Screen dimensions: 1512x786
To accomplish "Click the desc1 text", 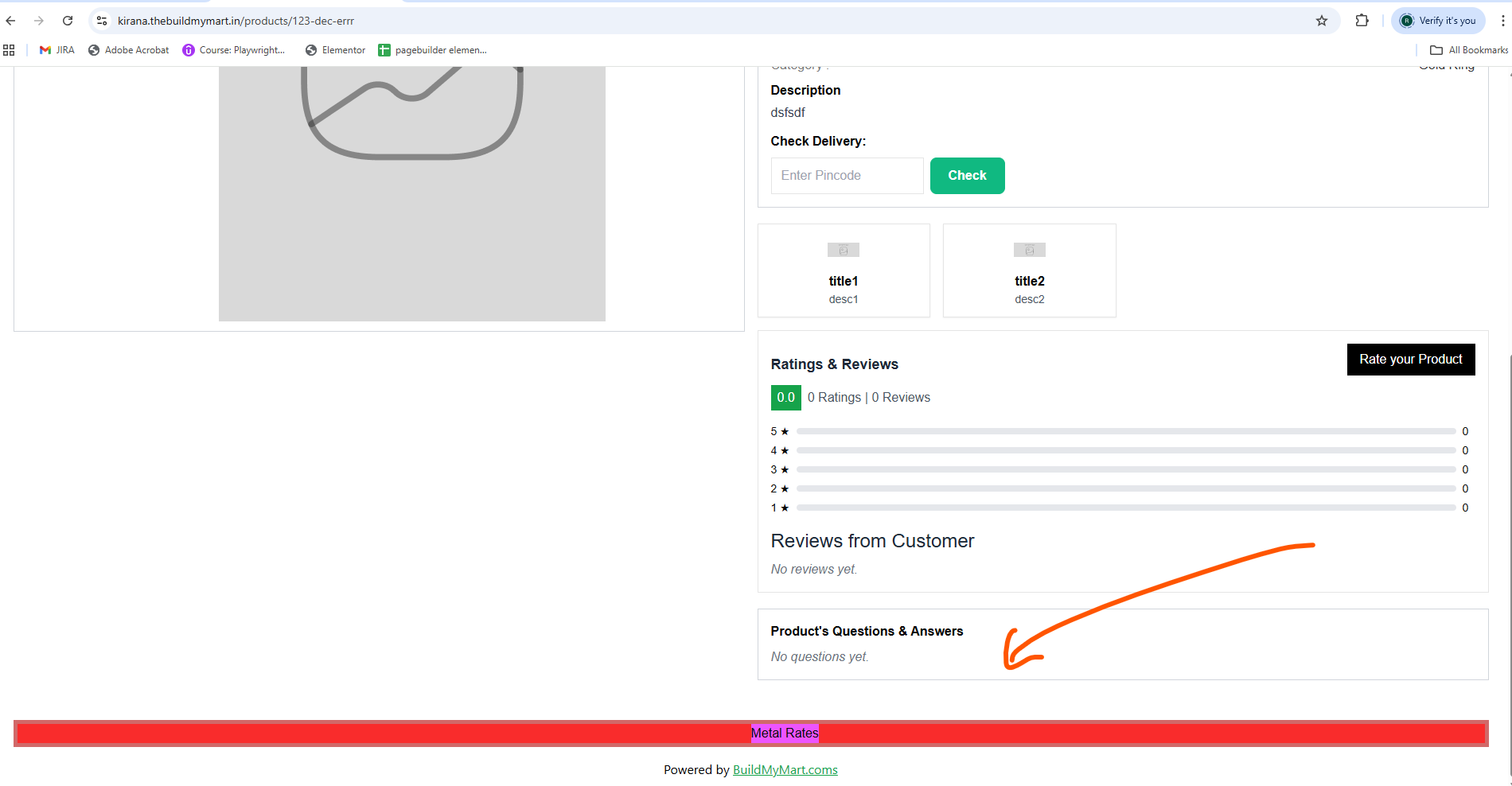I will (844, 300).
